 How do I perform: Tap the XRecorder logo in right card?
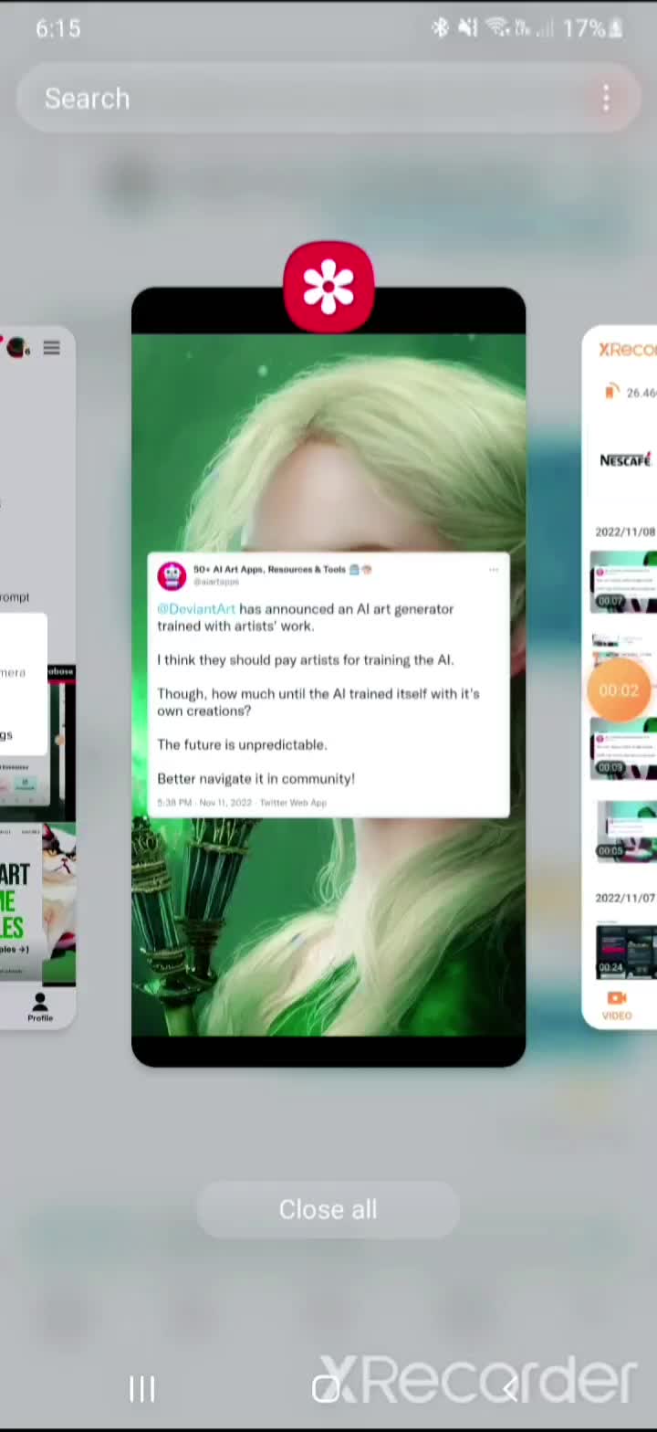(x=628, y=350)
